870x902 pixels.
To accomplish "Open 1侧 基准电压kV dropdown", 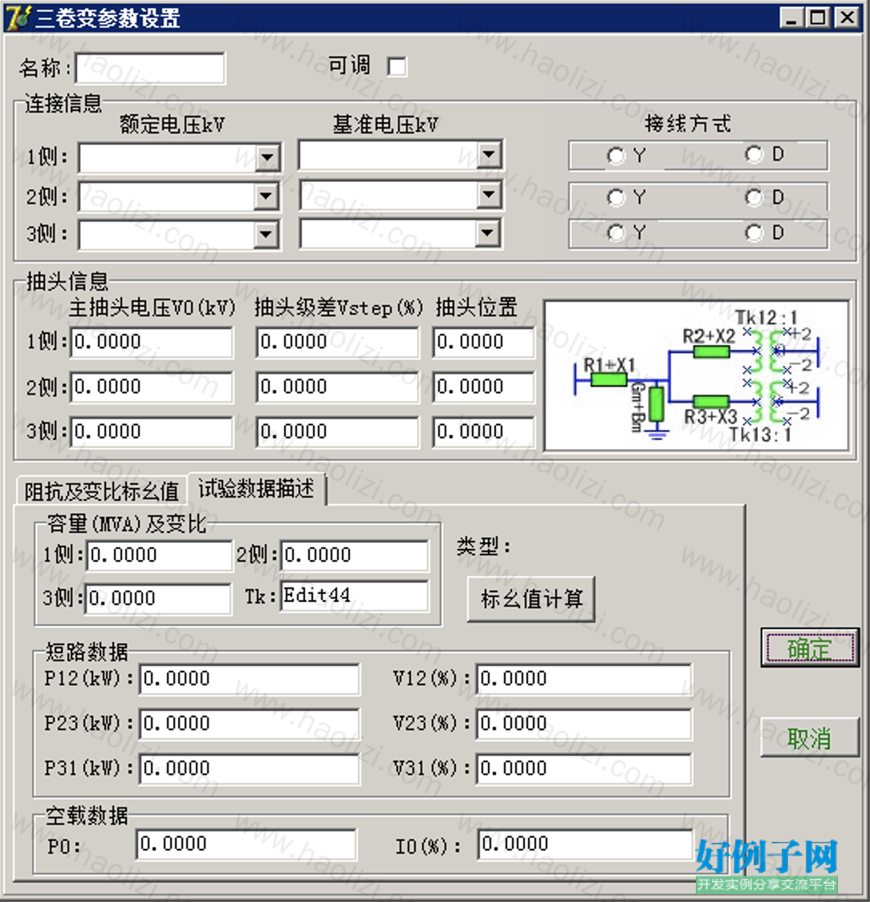I will 489,154.
